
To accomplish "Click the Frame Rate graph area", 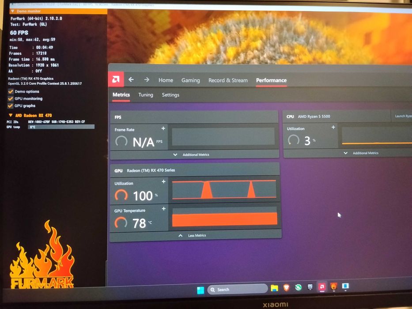I will tap(223, 136).
